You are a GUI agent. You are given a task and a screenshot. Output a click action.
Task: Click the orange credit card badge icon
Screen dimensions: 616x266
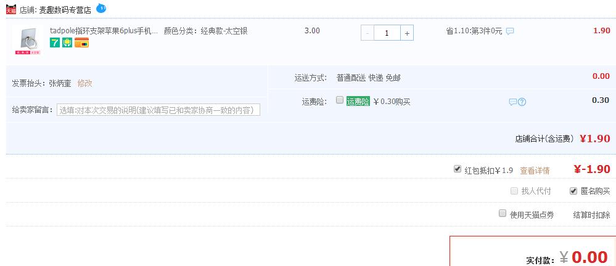point(82,42)
